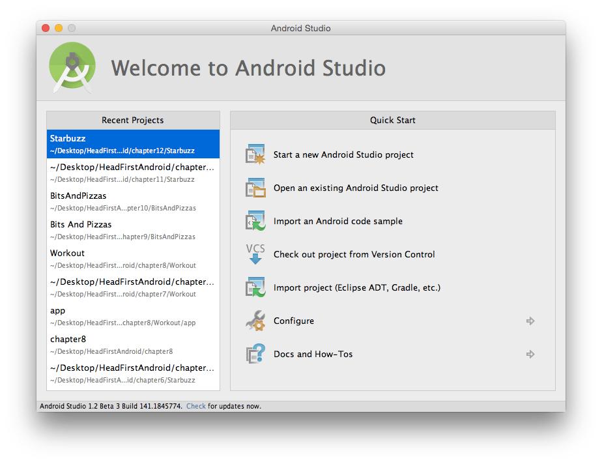Screen dimensions: 602x464
Task: Open the app project under chapter8/Workout
Action: [133, 316]
